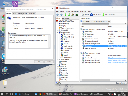128x96 pixels.
Task: Expand the Multimédia tree node
Action: 57,60
